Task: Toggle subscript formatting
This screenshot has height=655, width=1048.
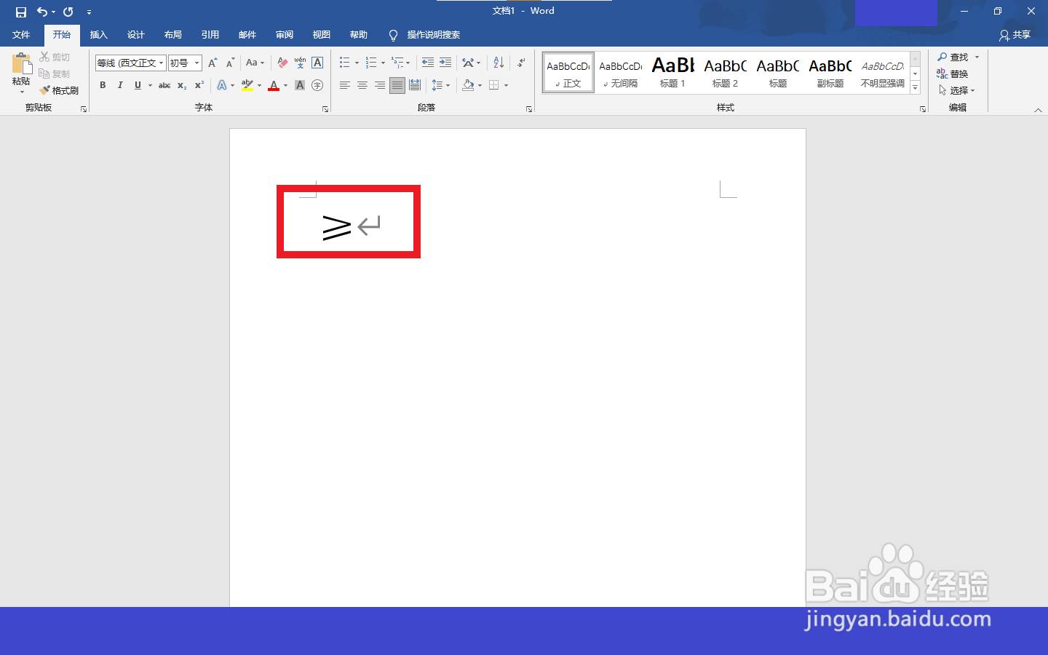Action: (x=182, y=85)
